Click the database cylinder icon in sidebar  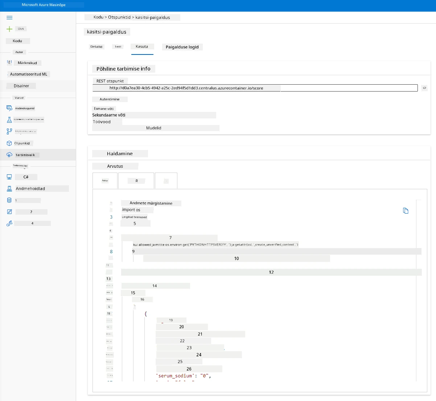pyautogui.click(x=9, y=200)
